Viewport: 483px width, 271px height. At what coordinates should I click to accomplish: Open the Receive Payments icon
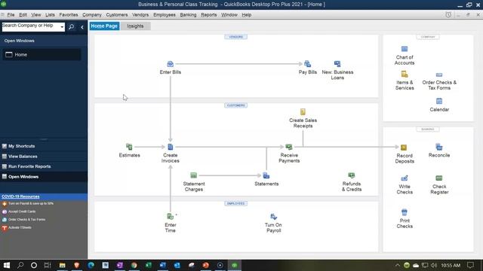pyautogui.click(x=289, y=147)
